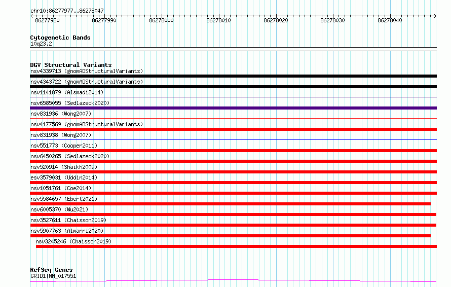Select the nsv3245246 (Chaisson2019) variant label
451x287 pixels.
[73, 241]
